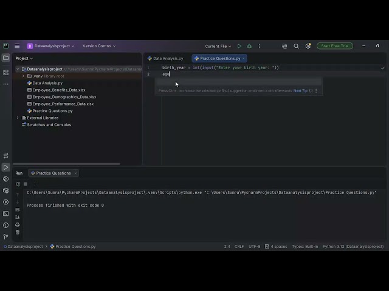Screen dimensions: 389x291
Task: Open Problems tool window
Action: [x=5, y=225]
